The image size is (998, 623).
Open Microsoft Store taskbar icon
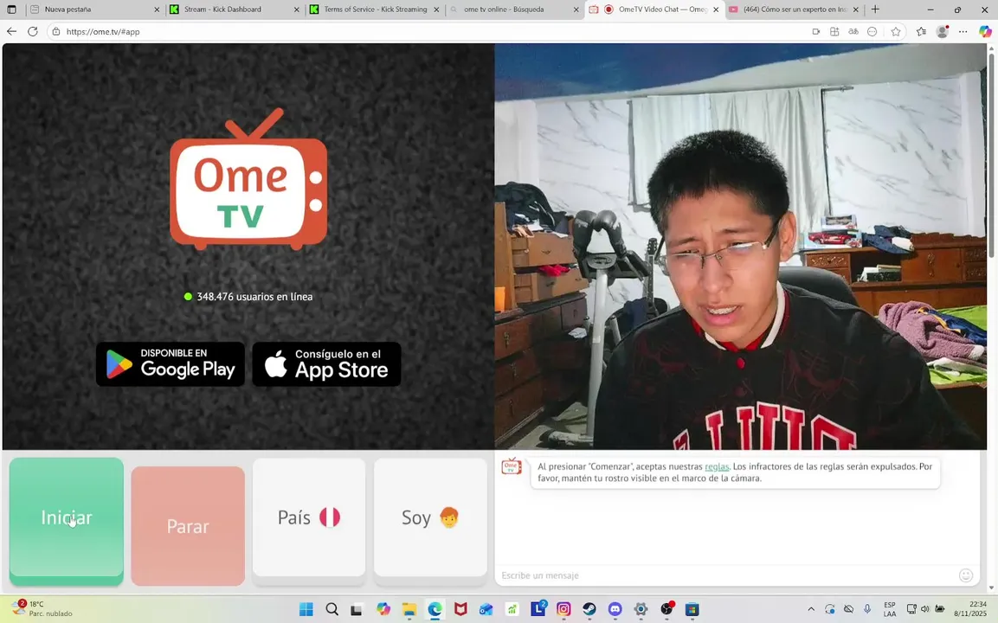pos(692,609)
